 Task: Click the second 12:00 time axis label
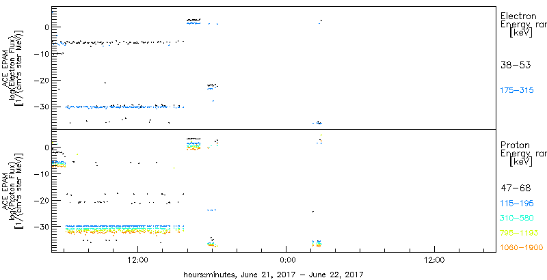[434, 260]
